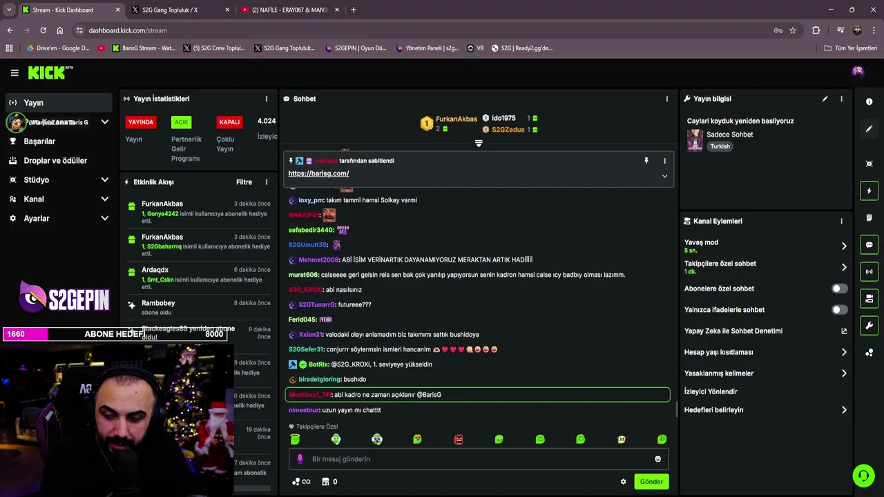
Task: Click the Gönder send button
Action: click(651, 482)
